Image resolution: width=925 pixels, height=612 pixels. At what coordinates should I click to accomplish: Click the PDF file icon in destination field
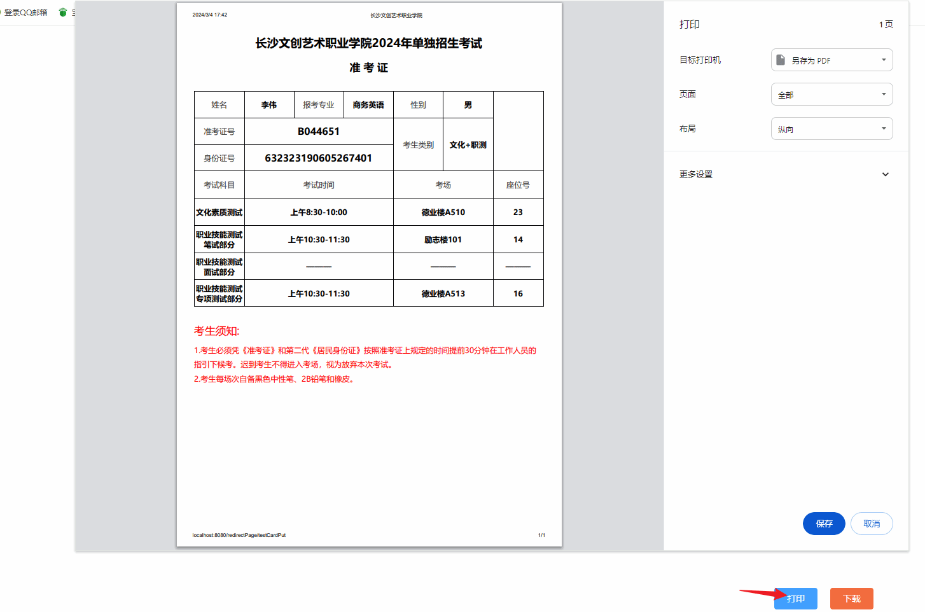(781, 60)
